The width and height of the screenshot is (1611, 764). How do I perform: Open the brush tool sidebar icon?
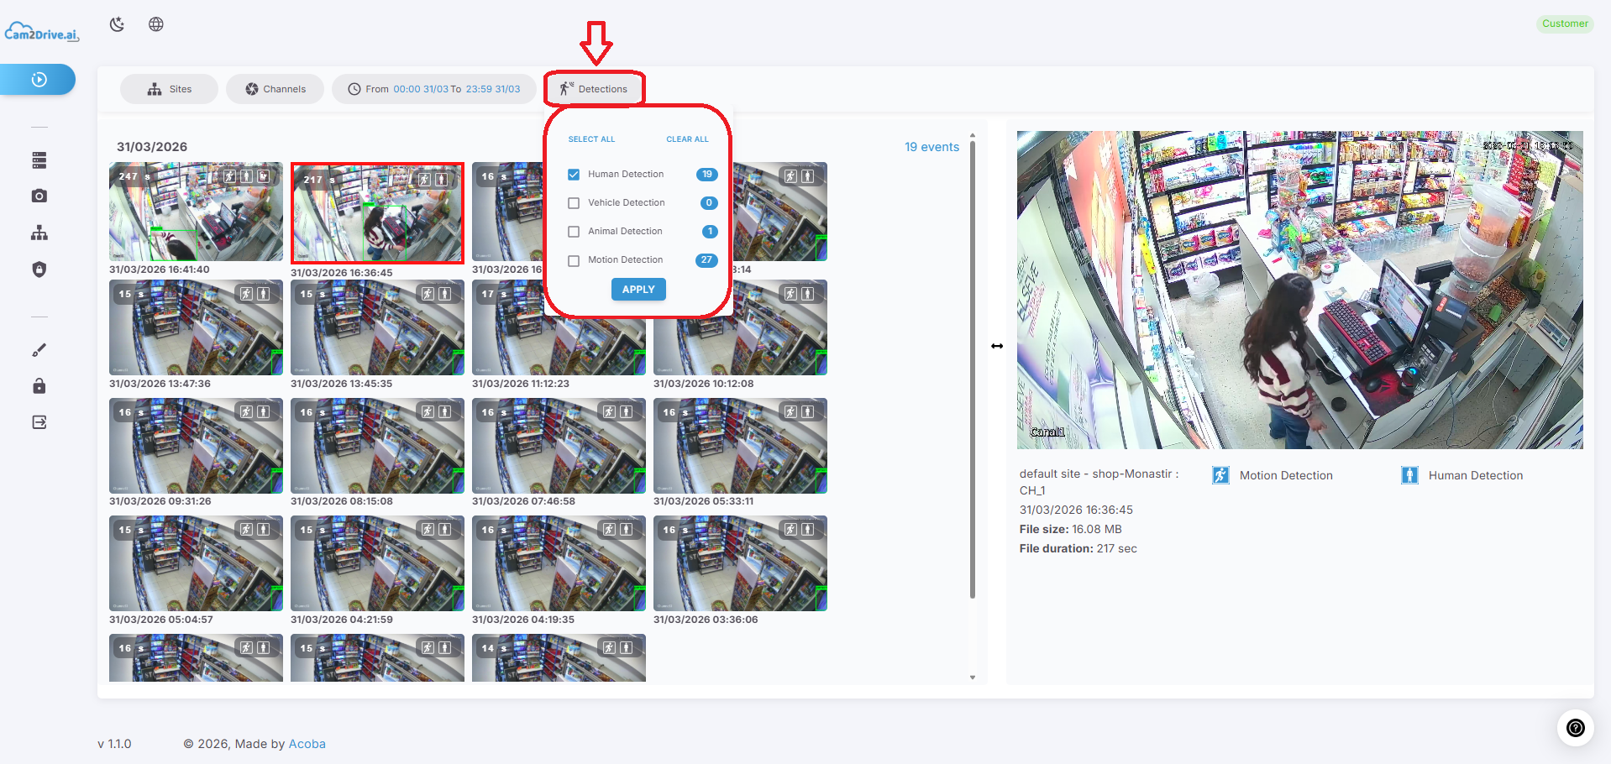[39, 350]
